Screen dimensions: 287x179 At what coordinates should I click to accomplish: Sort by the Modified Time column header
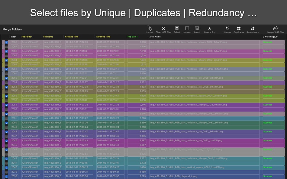coord(103,37)
